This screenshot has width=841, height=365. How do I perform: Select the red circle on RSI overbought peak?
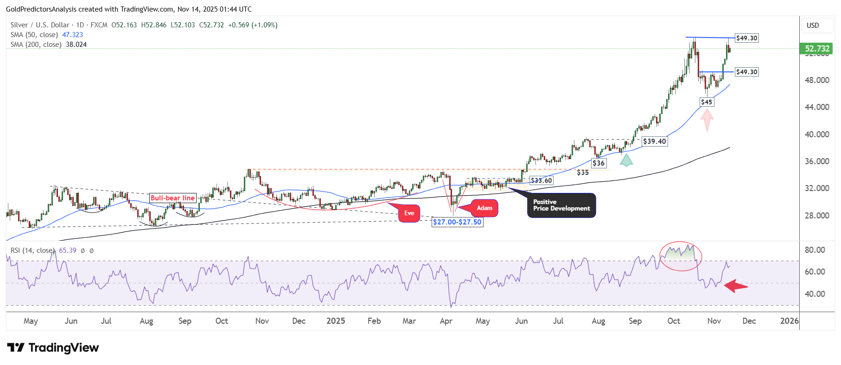pyautogui.click(x=681, y=256)
